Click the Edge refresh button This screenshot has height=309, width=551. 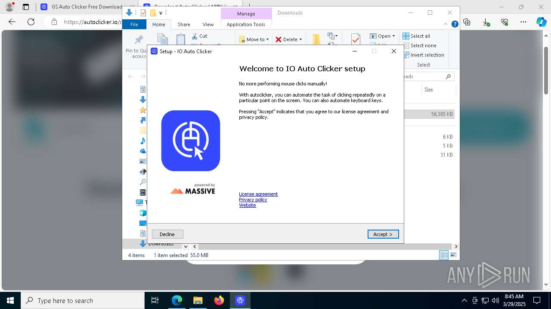click(31, 21)
